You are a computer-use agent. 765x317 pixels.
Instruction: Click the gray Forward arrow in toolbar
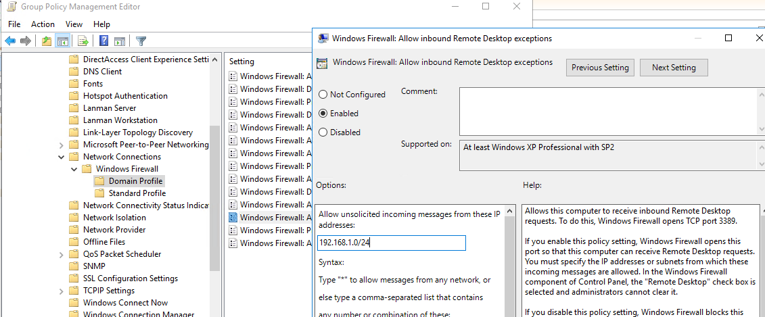(26, 41)
